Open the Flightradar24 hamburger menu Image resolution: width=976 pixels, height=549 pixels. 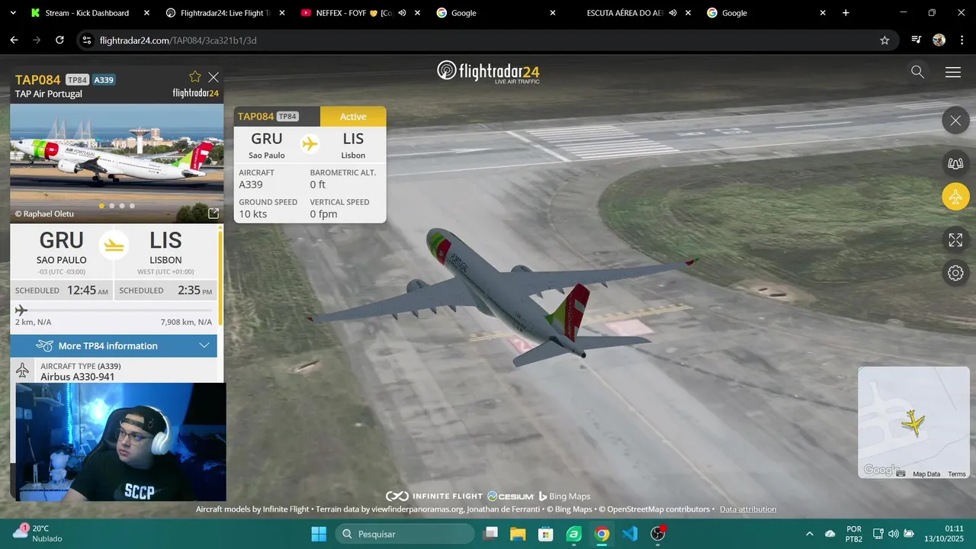953,72
